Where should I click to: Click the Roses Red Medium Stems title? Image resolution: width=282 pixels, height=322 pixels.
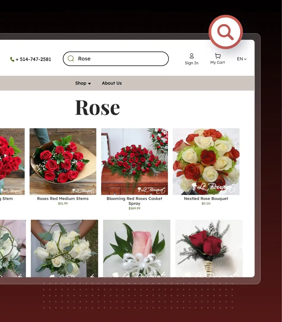[63, 199]
